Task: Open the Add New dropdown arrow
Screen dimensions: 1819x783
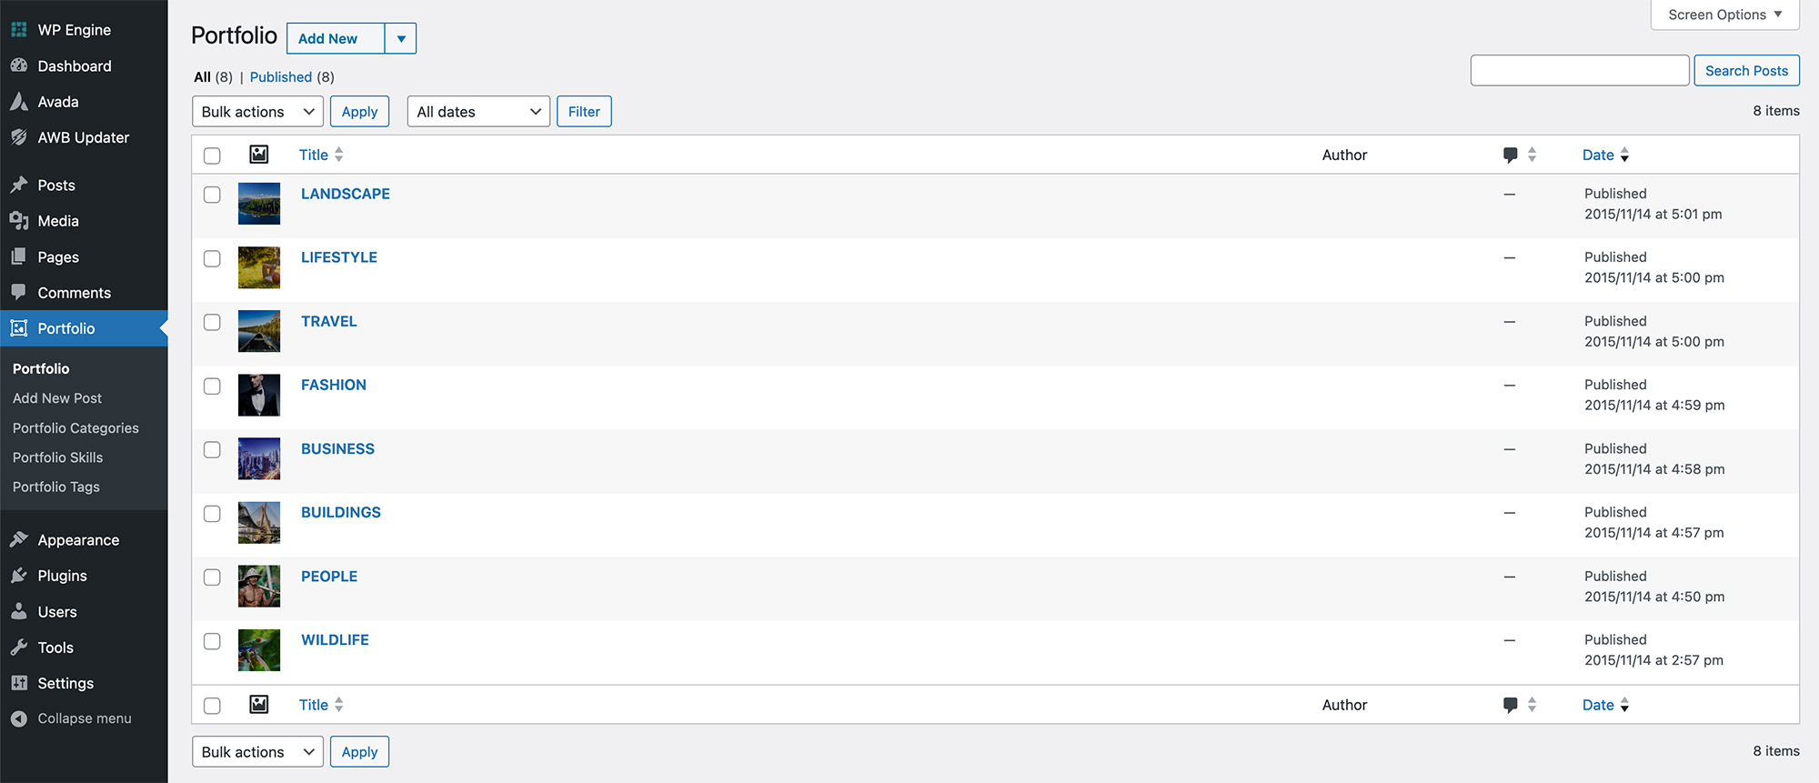Action: (401, 38)
